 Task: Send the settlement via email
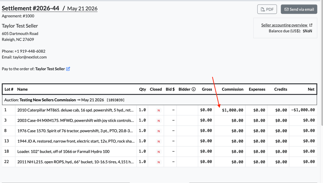coord(299,9)
